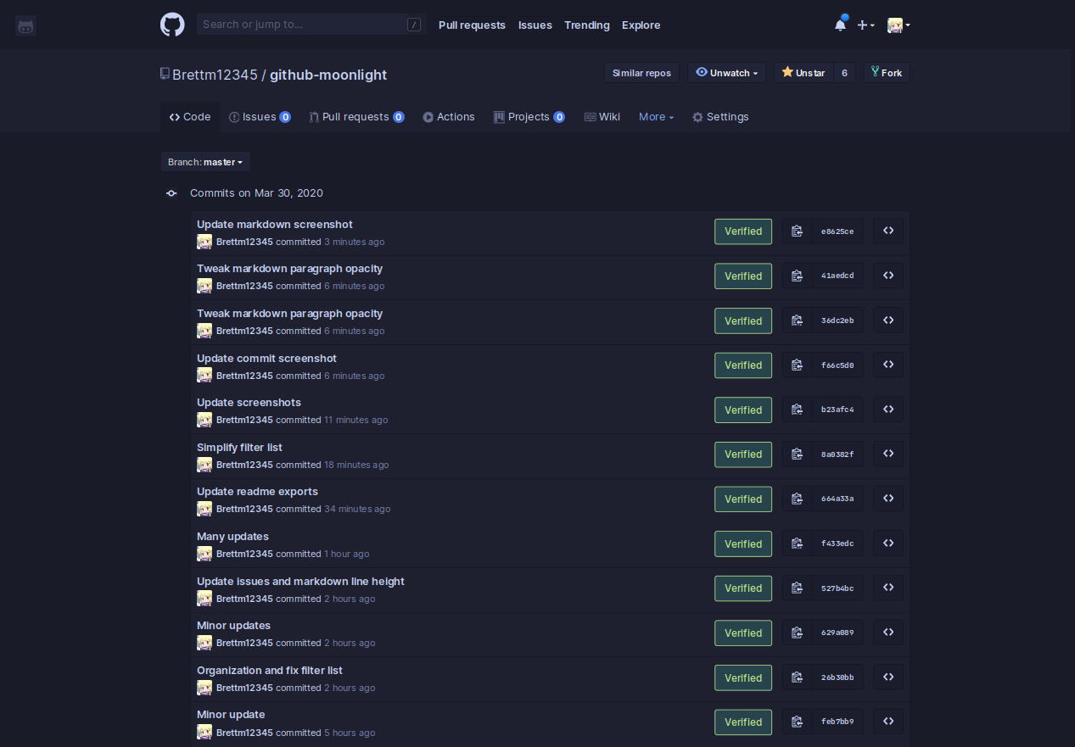The width and height of the screenshot is (1075, 747).
Task: Browse repository code at commit e8625ce
Action: (x=887, y=231)
